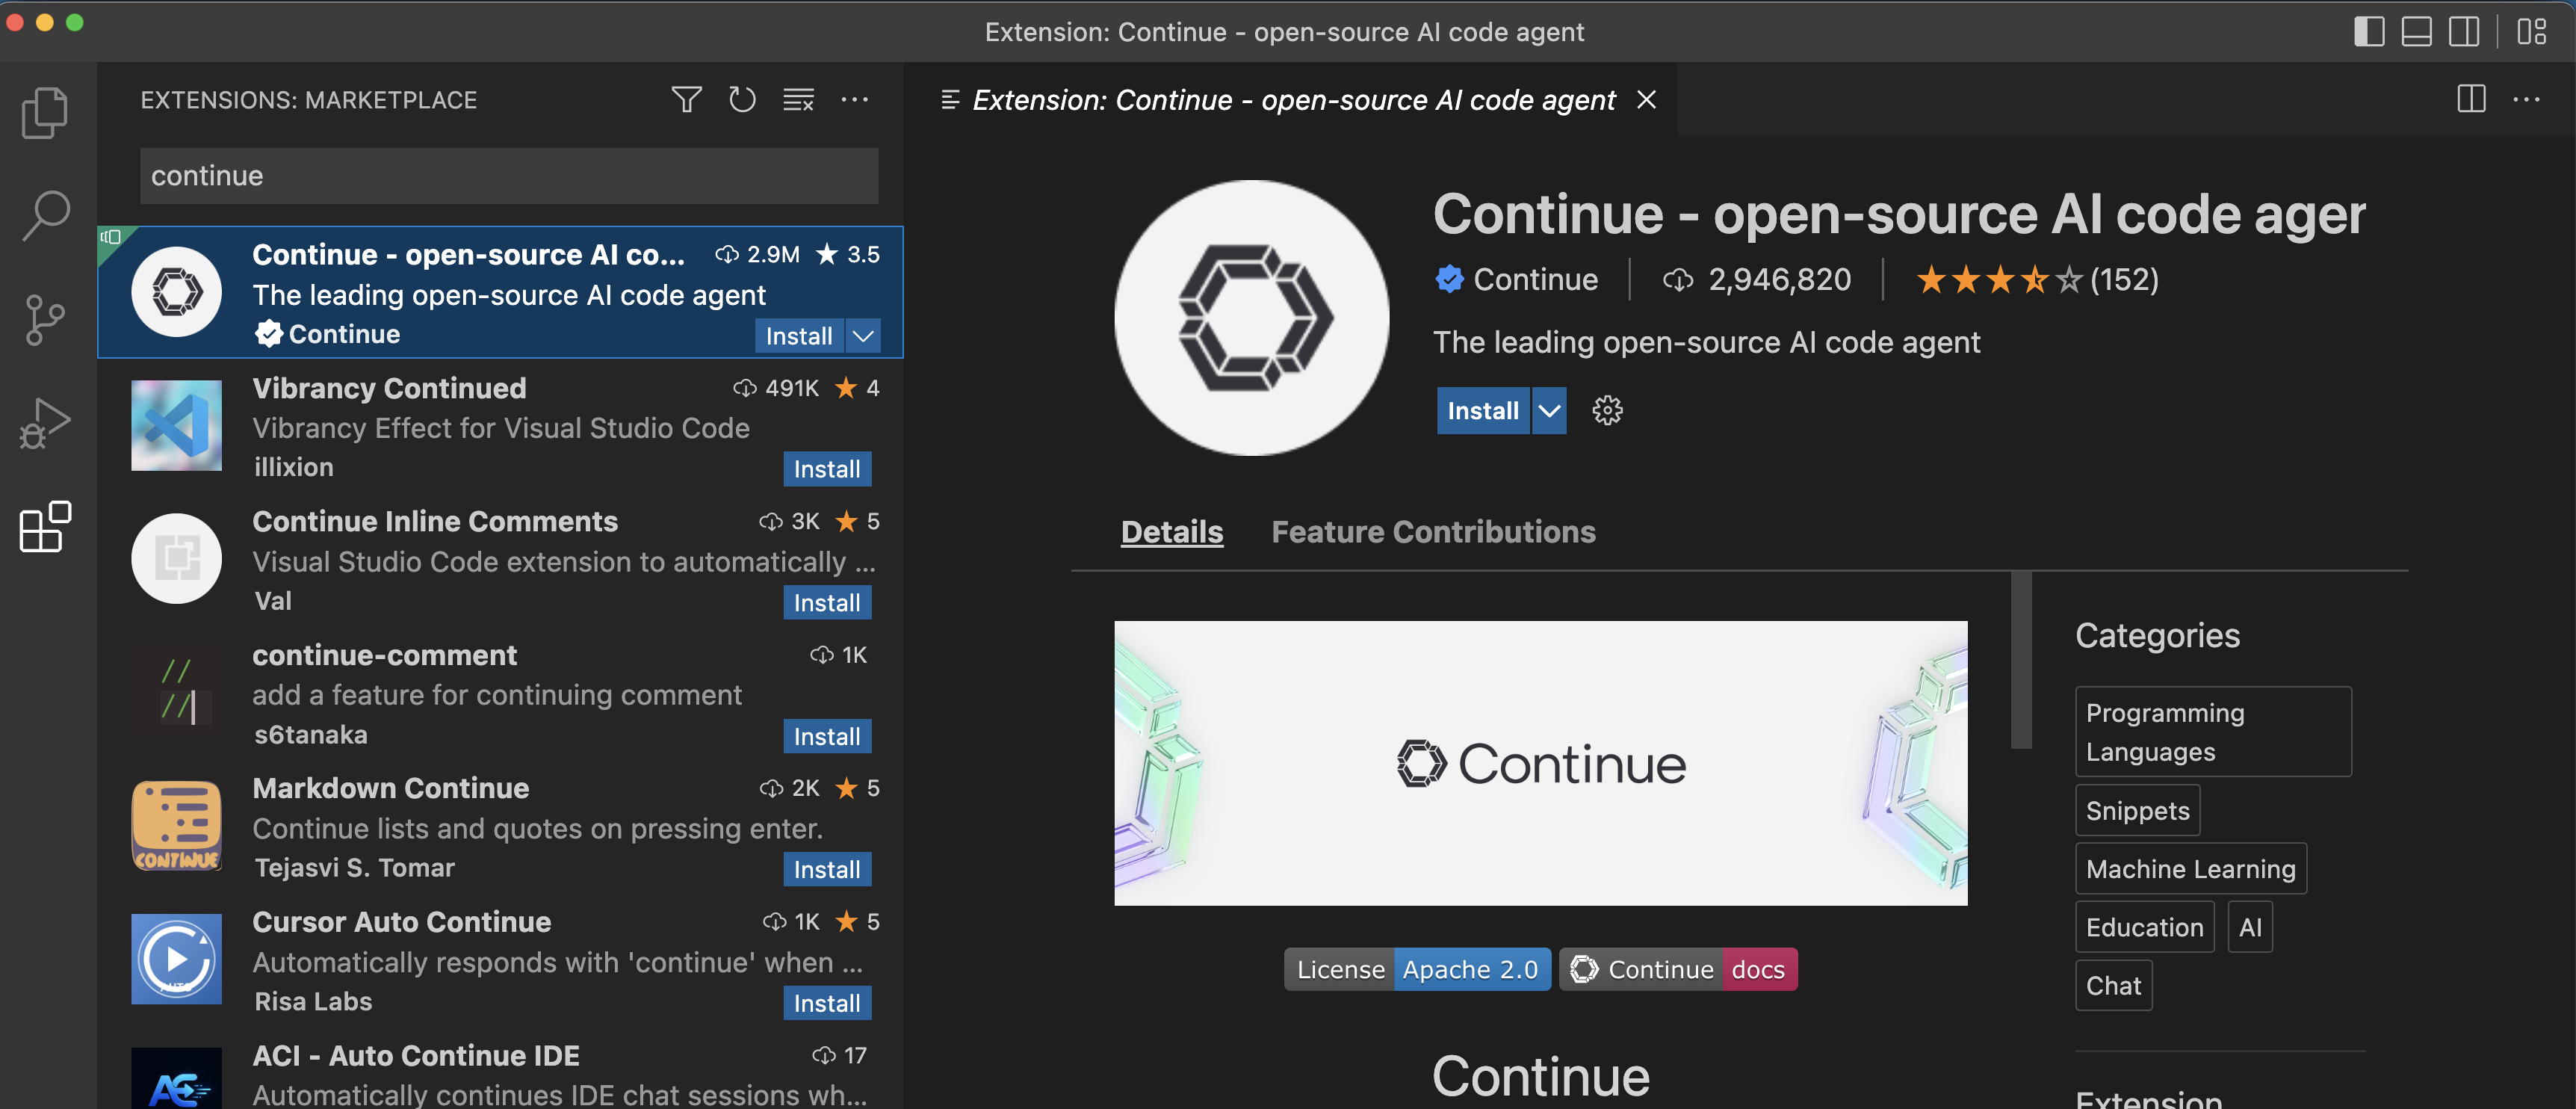Viewport: 2576px width, 1109px height.
Task: Select the Machine Learning category
Action: tap(2190, 869)
